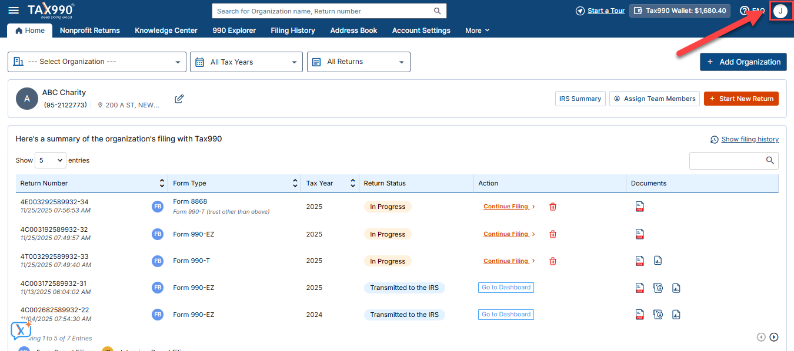Click the Start a Tour link

click(x=606, y=11)
